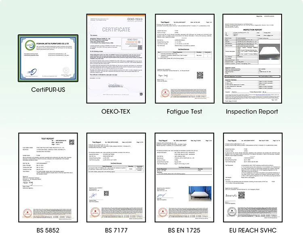
Task: Click the OEKO-TEX caption label
Action: (x=116, y=112)
